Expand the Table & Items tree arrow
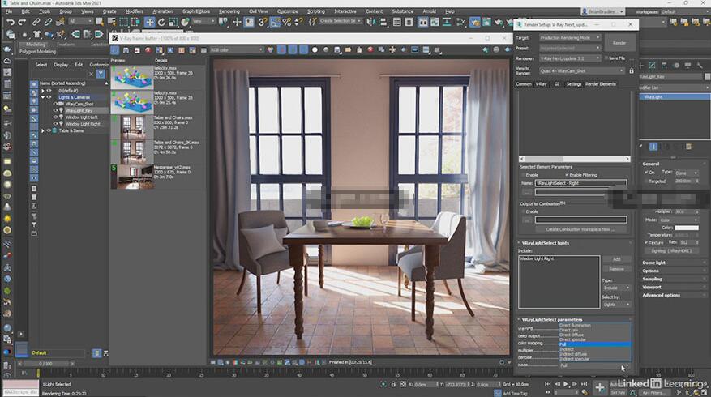The image size is (711, 397). tap(43, 130)
